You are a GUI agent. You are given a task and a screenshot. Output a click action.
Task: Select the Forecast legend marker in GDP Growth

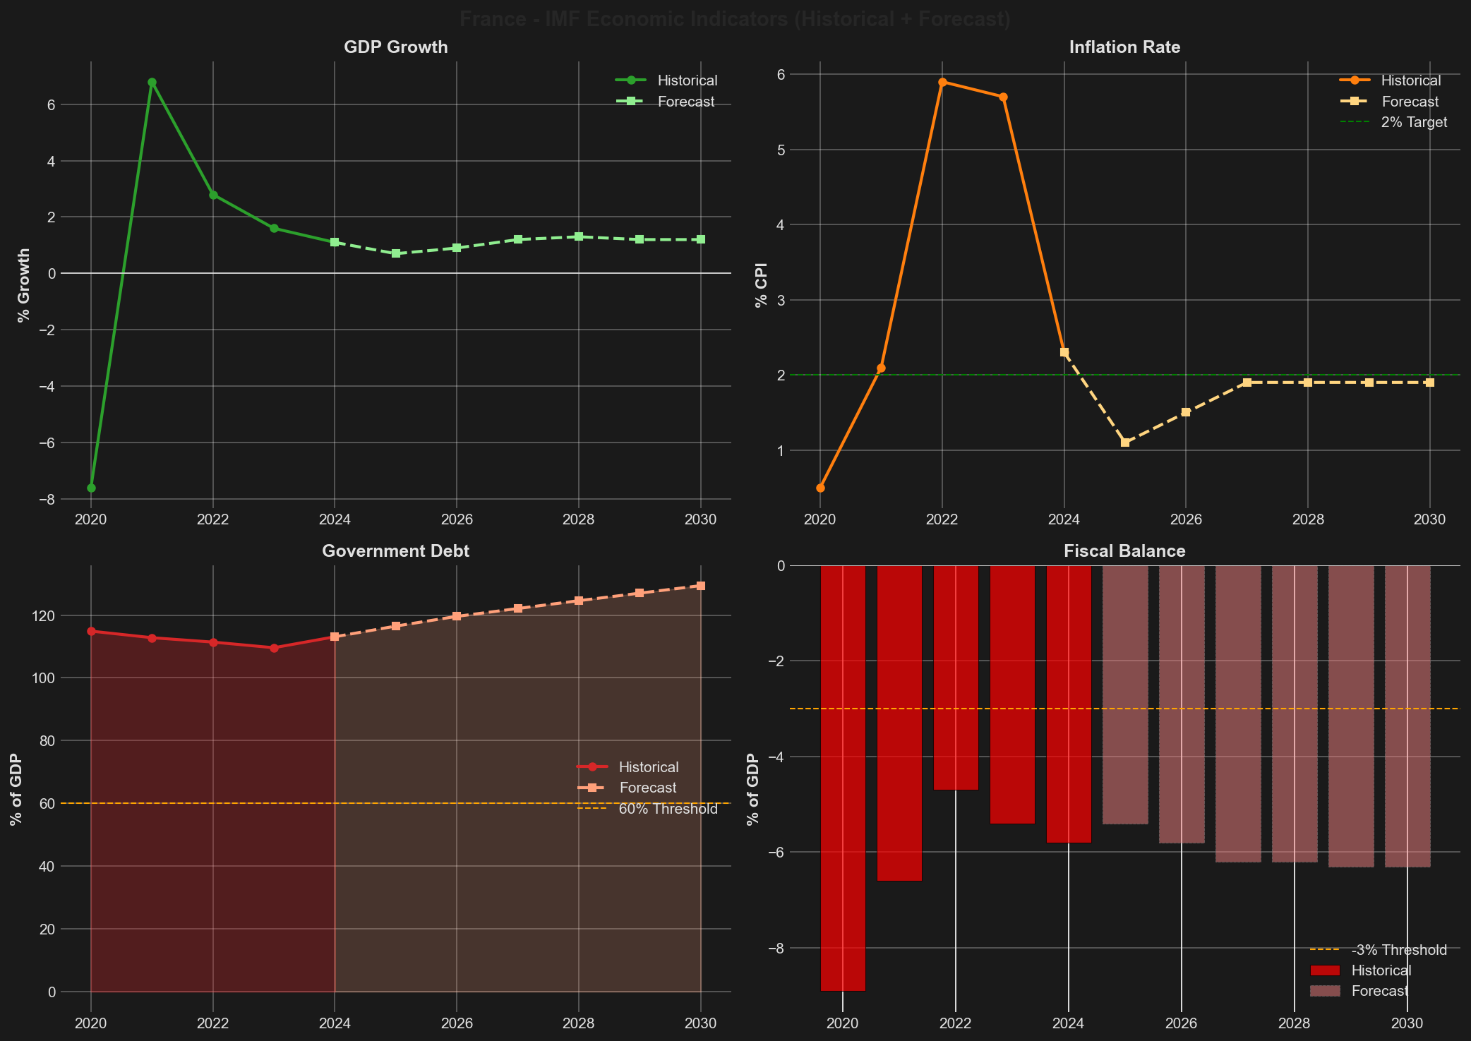click(632, 102)
